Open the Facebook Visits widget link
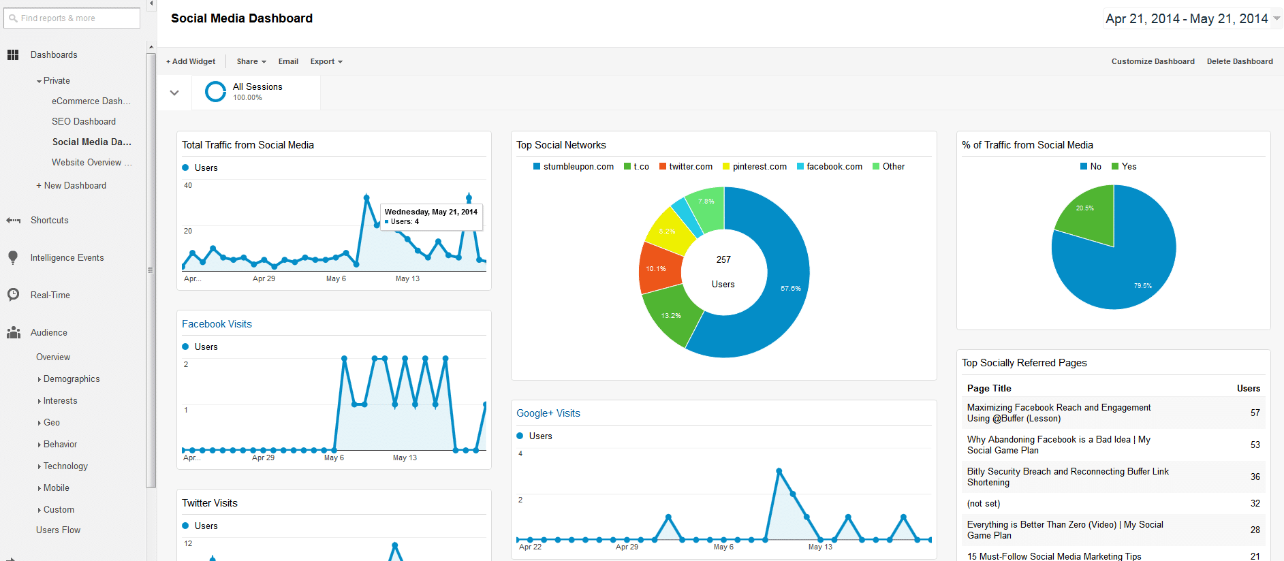1284x561 pixels. [217, 324]
